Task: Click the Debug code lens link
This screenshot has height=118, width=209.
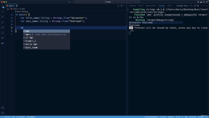Action: (25, 12)
